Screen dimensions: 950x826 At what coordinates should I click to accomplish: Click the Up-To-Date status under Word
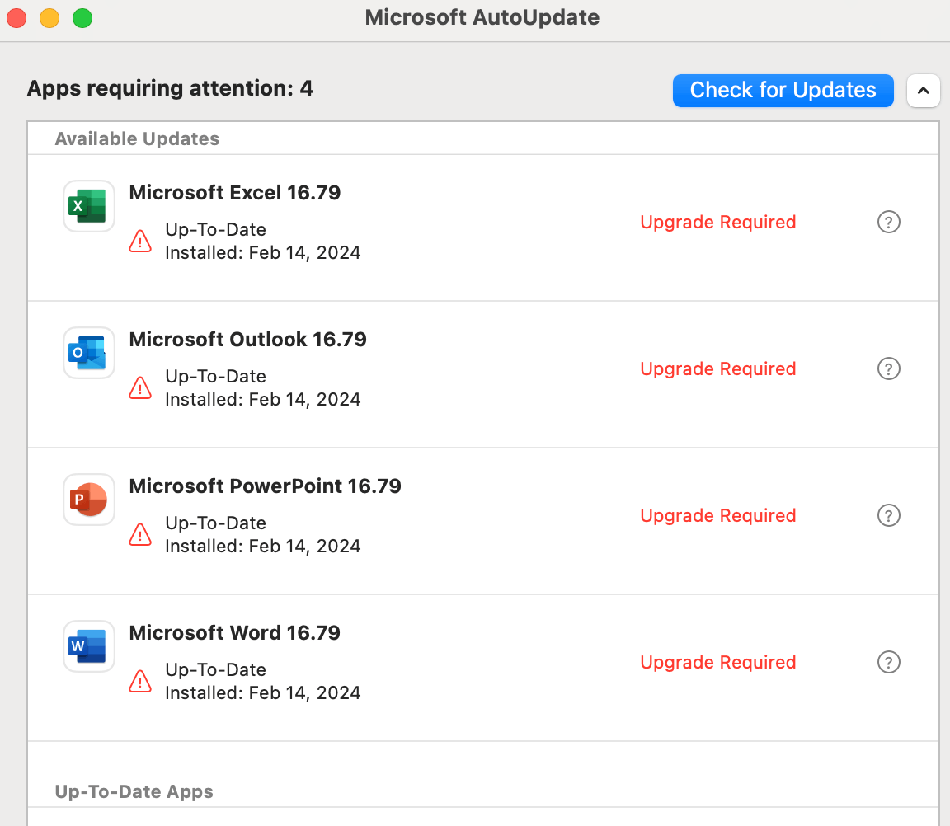point(216,669)
